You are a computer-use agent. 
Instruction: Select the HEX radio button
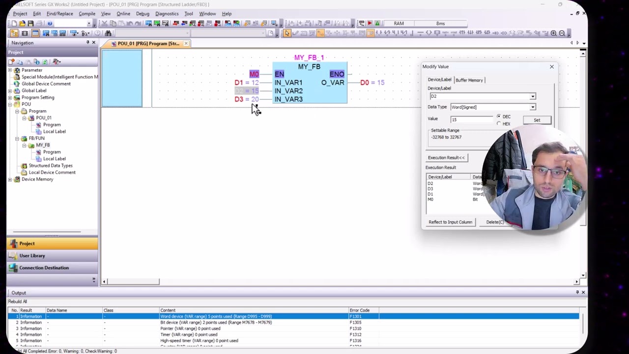point(499,123)
